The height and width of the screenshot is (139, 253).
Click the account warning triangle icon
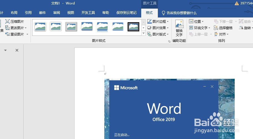pos(237,3)
